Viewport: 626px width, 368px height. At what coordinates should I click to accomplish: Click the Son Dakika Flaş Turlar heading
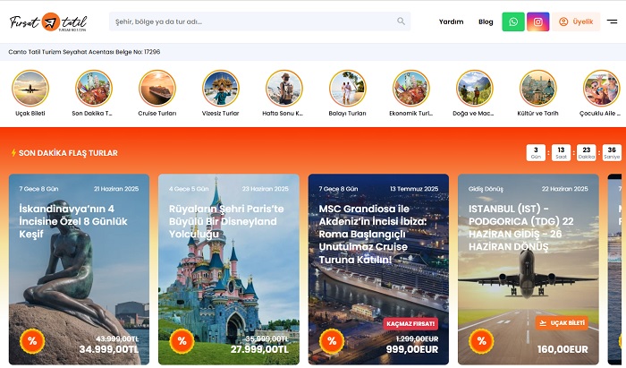pyautogui.click(x=68, y=153)
